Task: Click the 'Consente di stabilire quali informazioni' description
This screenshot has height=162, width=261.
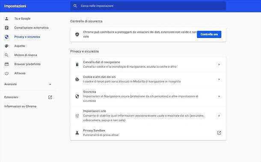Action: tap(143, 118)
